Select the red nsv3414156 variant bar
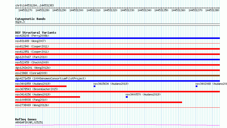Viewport: 227px width, 128px height. [48, 97]
